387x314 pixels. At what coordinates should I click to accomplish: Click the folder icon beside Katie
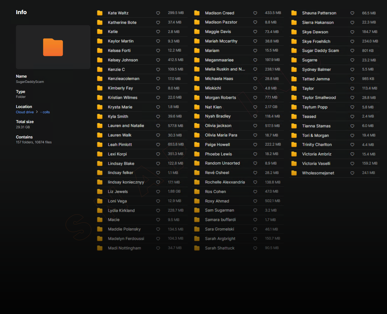point(100,32)
